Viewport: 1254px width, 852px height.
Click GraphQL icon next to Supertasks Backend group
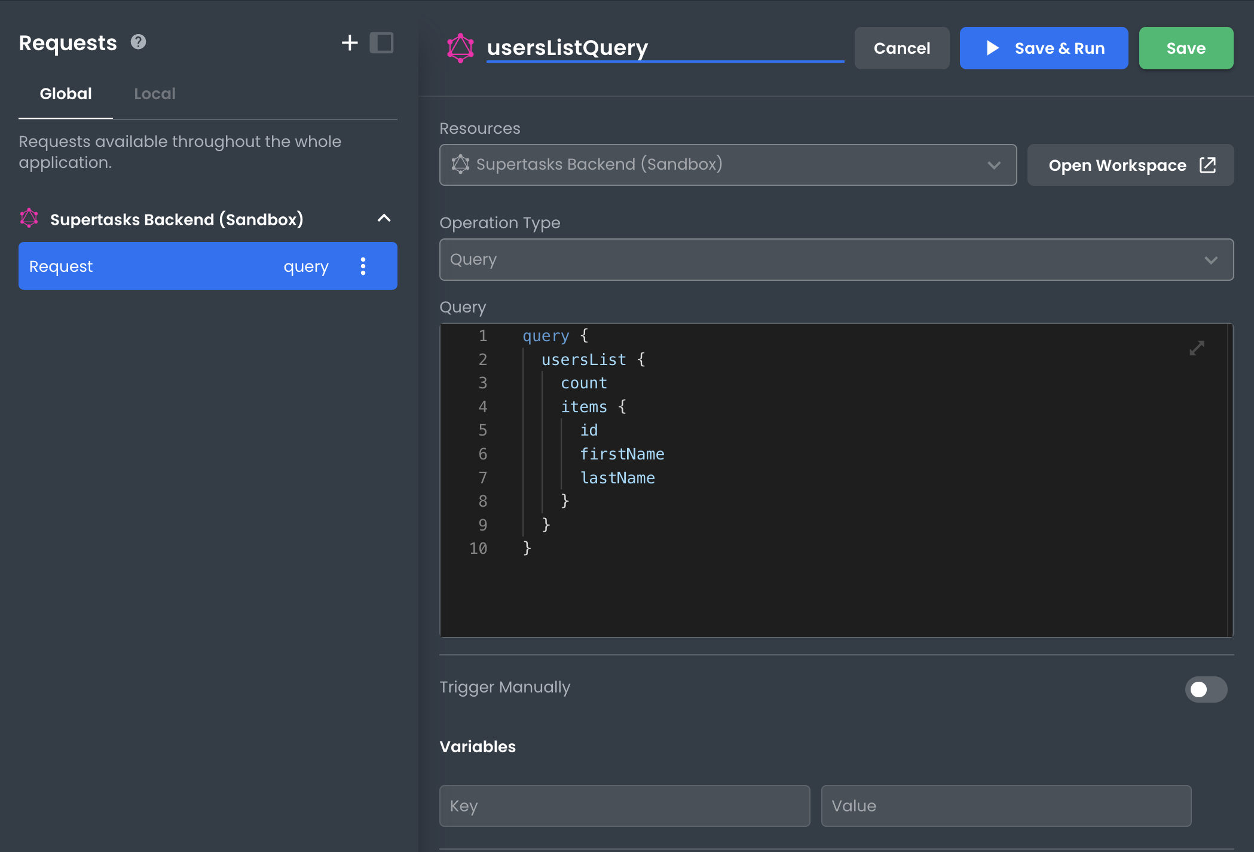pyautogui.click(x=29, y=219)
